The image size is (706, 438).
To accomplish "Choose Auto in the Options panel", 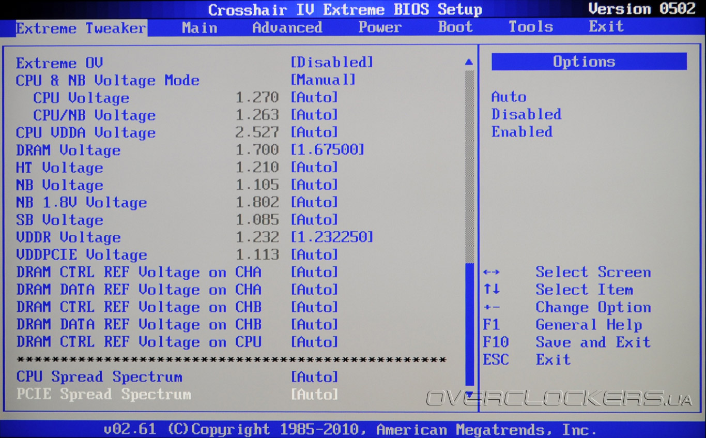I will [509, 97].
